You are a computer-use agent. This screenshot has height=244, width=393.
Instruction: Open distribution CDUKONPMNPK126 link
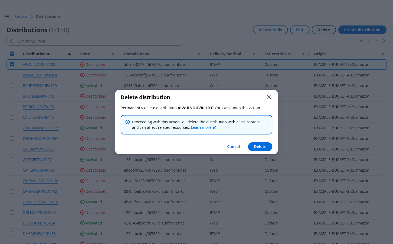[41, 128]
